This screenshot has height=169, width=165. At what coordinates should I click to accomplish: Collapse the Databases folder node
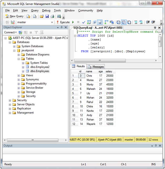coord(10,42)
